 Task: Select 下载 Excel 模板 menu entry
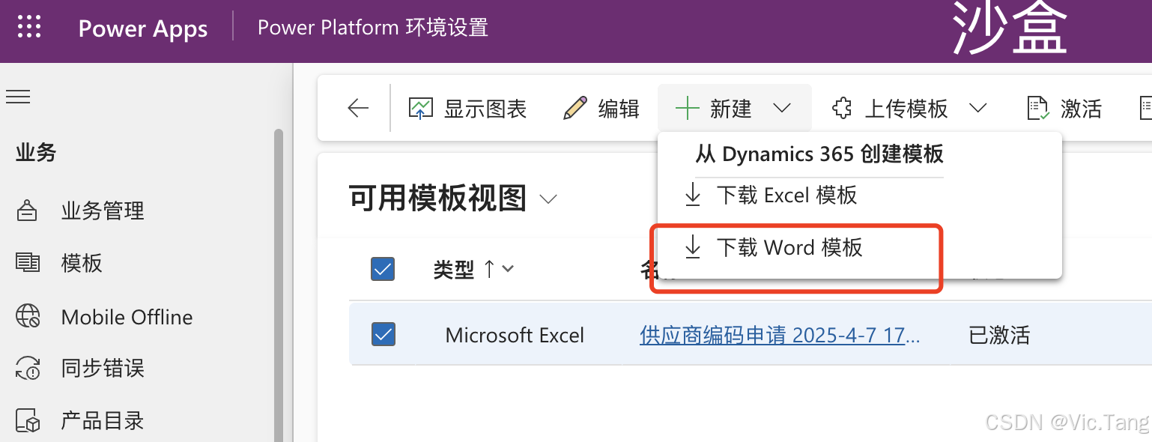pos(859,196)
